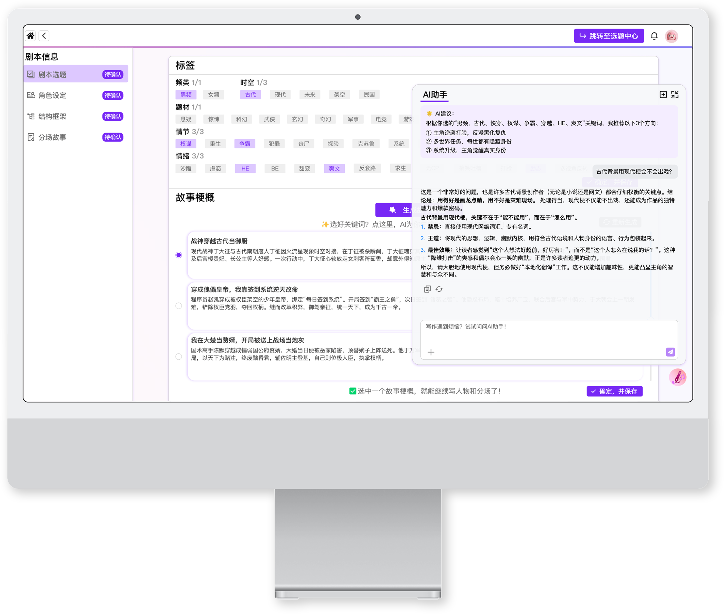This screenshot has width=724, height=614.
Task: Select the 民国 time tag
Action: [369, 94]
